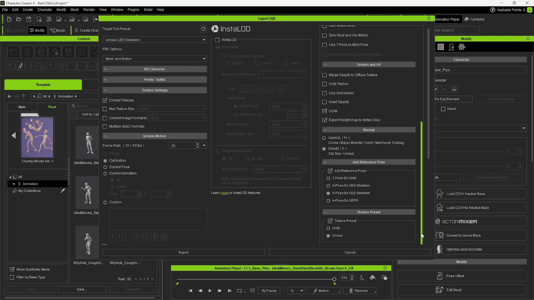The width and height of the screenshot is (534, 300).
Task: Open the Plugins menu
Action: click(x=133, y=10)
